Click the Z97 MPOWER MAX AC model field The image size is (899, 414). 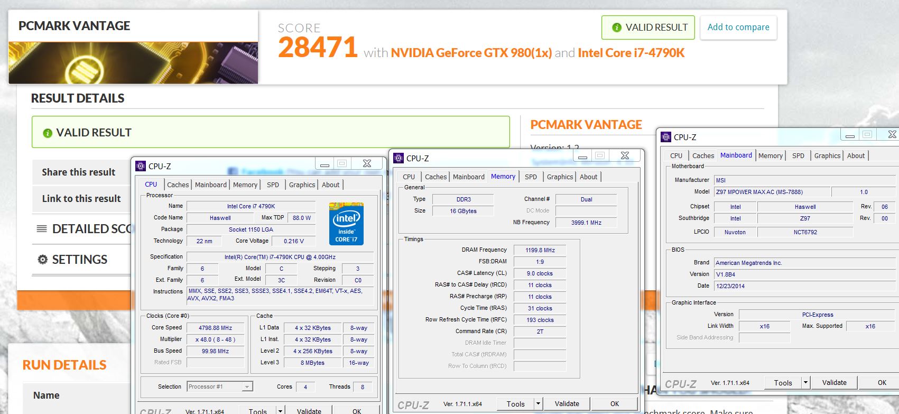pyautogui.click(x=772, y=192)
